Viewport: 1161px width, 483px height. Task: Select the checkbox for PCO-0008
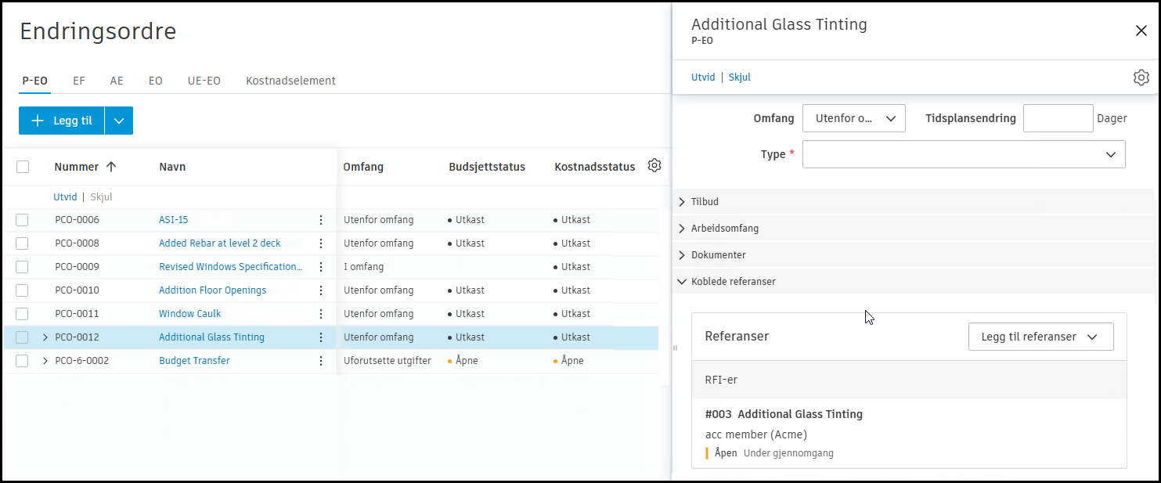coord(22,243)
